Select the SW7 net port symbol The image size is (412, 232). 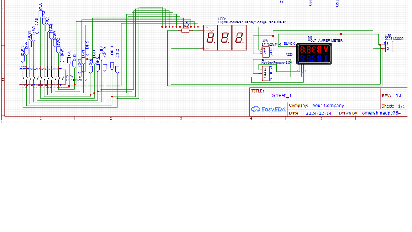coord(40,13)
